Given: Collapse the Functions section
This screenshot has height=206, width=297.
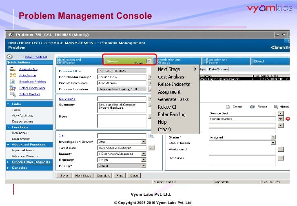Looking at the screenshot, I should tap(8, 127).
